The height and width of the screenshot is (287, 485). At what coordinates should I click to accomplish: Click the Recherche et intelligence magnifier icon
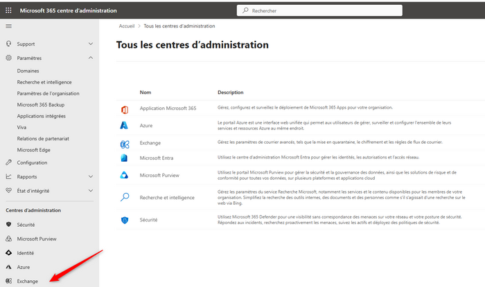(125, 197)
